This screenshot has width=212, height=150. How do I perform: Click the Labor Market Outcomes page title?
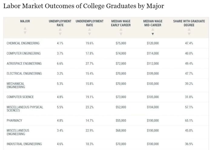(x=84, y=6)
